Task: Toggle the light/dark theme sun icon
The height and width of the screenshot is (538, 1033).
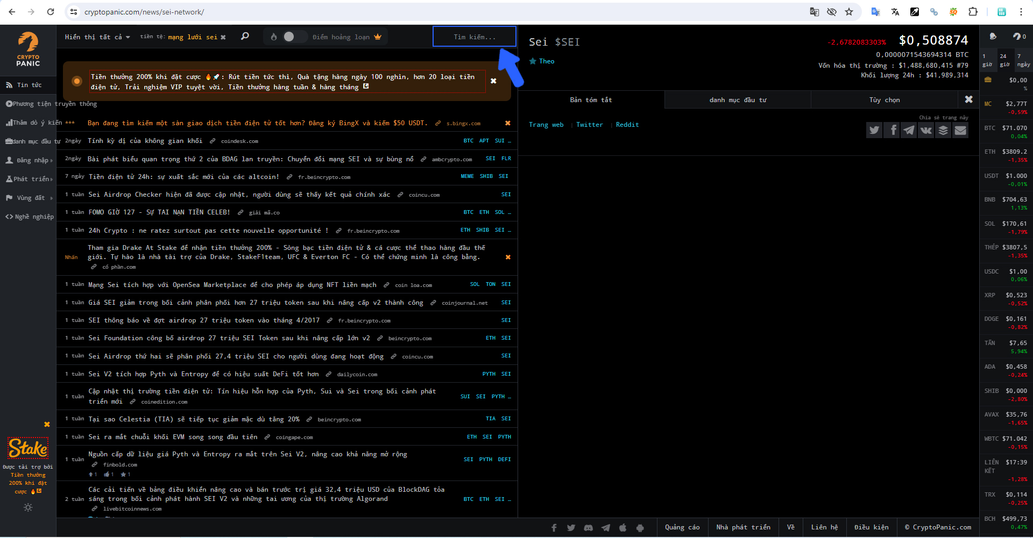Action: click(28, 507)
